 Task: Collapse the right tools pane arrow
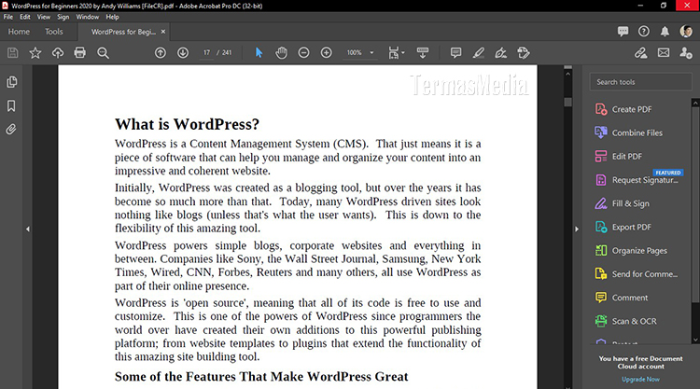pyautogui.click(x=577, y=229)
